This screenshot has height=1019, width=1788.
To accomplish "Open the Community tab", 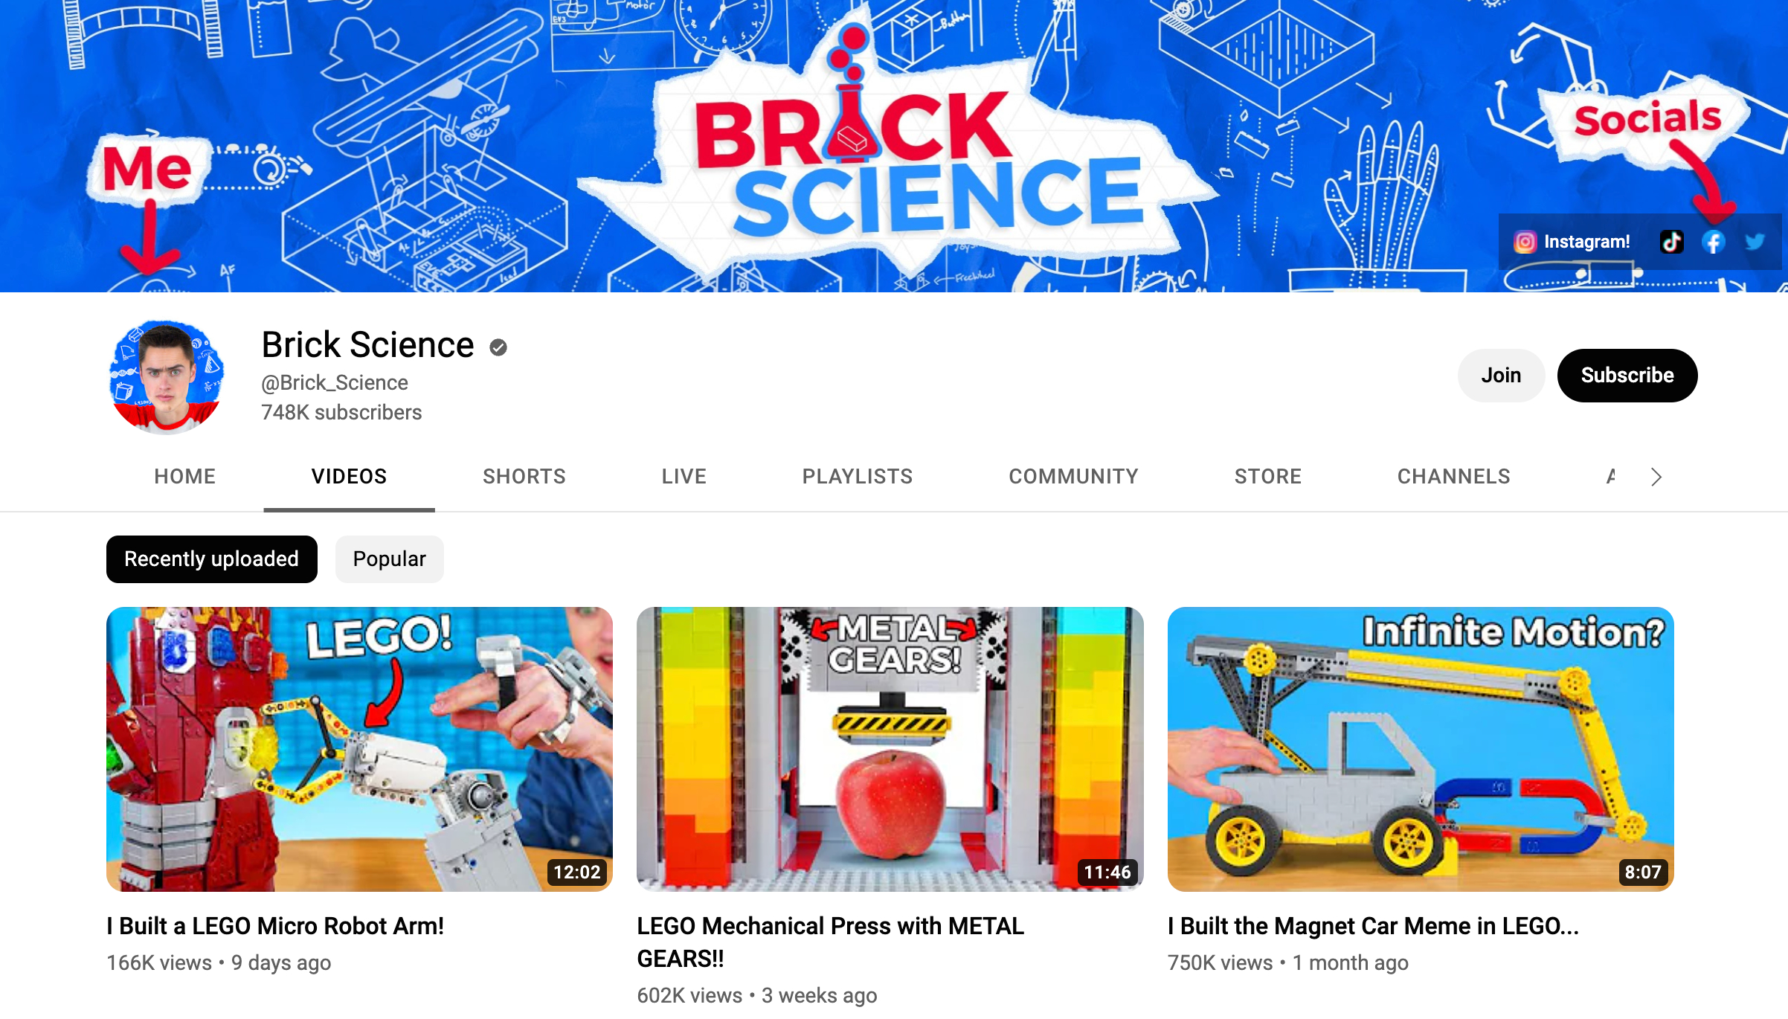I will coord(1074,477).
